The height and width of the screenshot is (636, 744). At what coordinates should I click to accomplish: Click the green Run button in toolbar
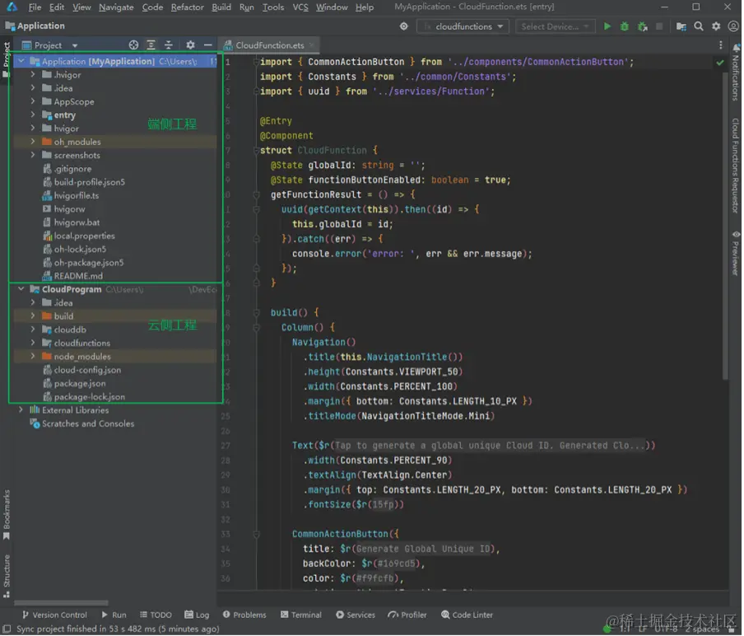[x=607, y=26]
